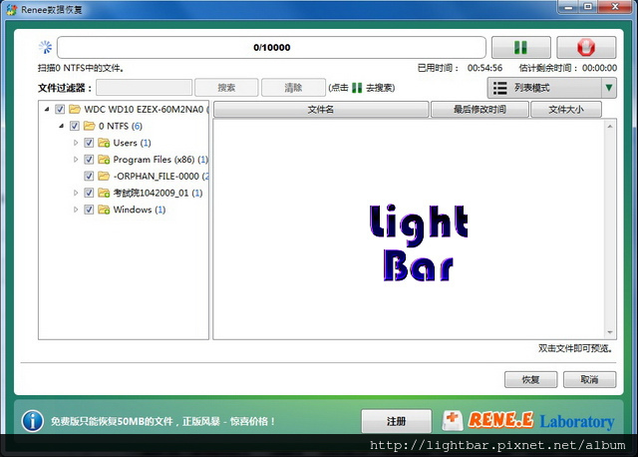Viewport: 638px width, 457px height.
Task: Uncheck the Users folder checkbox
Action: (89, 143)
